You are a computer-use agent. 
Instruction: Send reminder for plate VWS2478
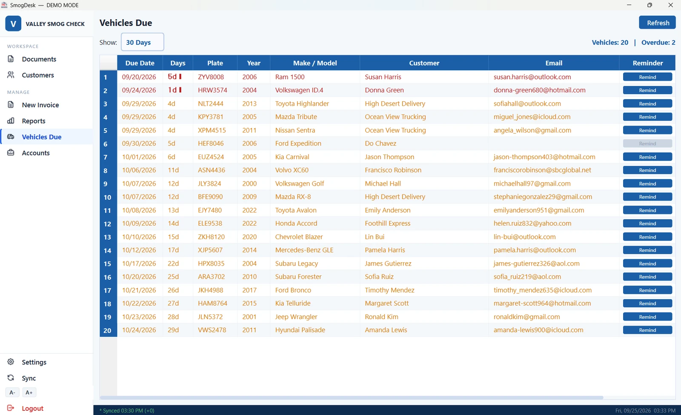[647, 330]
